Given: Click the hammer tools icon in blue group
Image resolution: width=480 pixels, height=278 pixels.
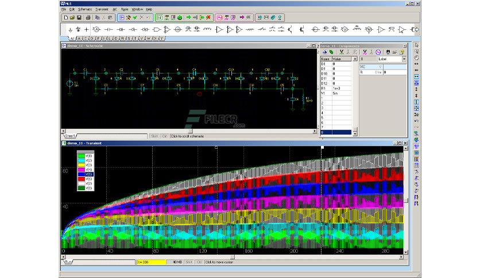Looking at the screenshot, I should click(x=128, y=17).
